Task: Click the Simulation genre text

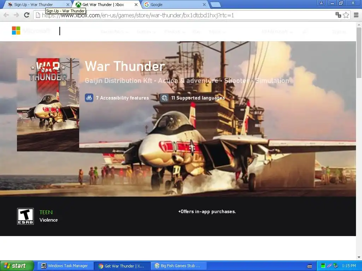Action: click(272, 81)
